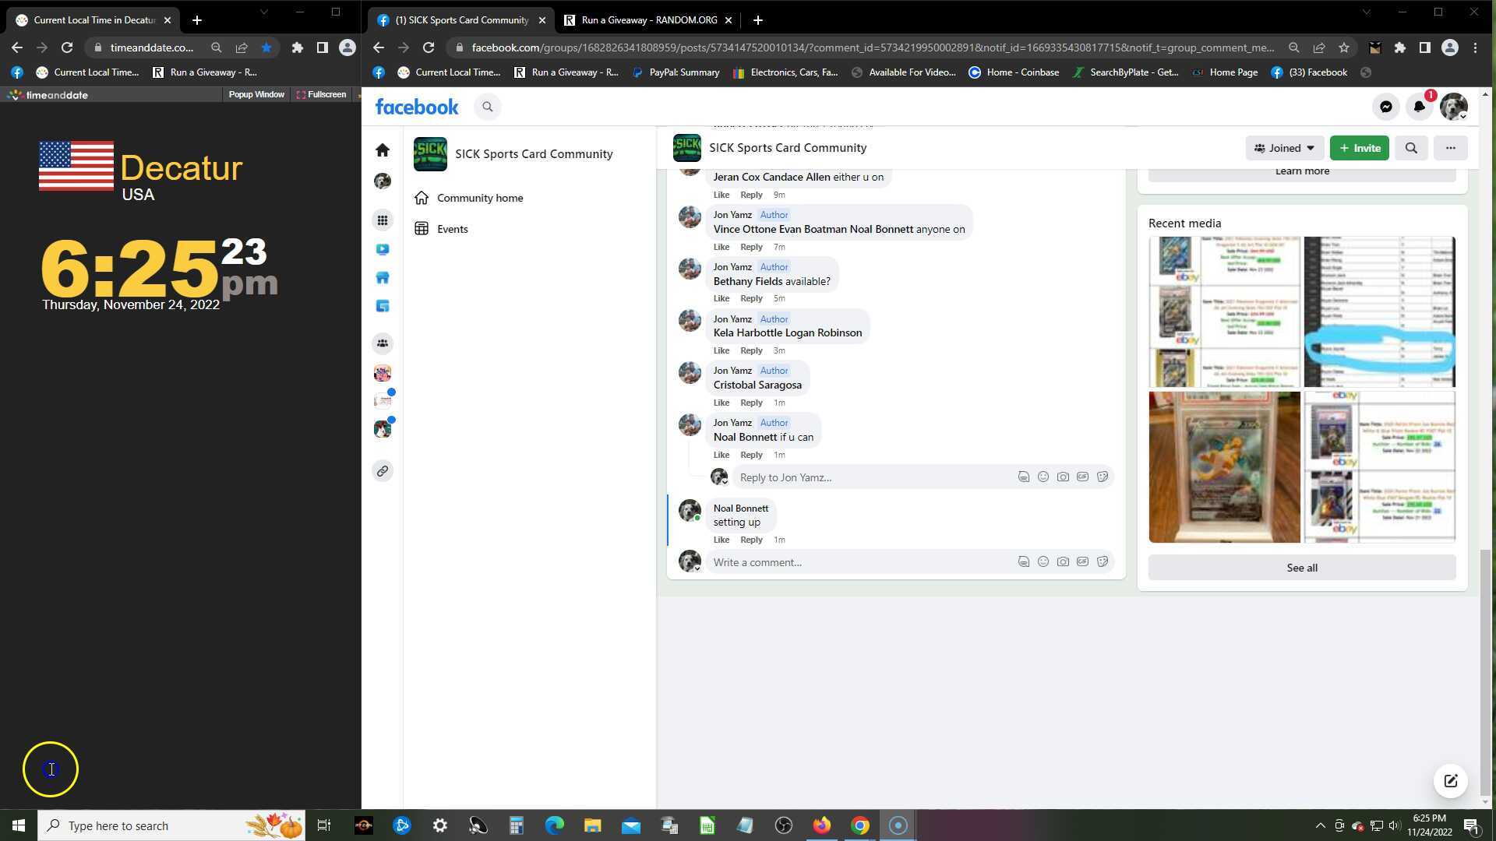Click new message compose icon
Screen dimensions: 1496x841
[1450, 780]
